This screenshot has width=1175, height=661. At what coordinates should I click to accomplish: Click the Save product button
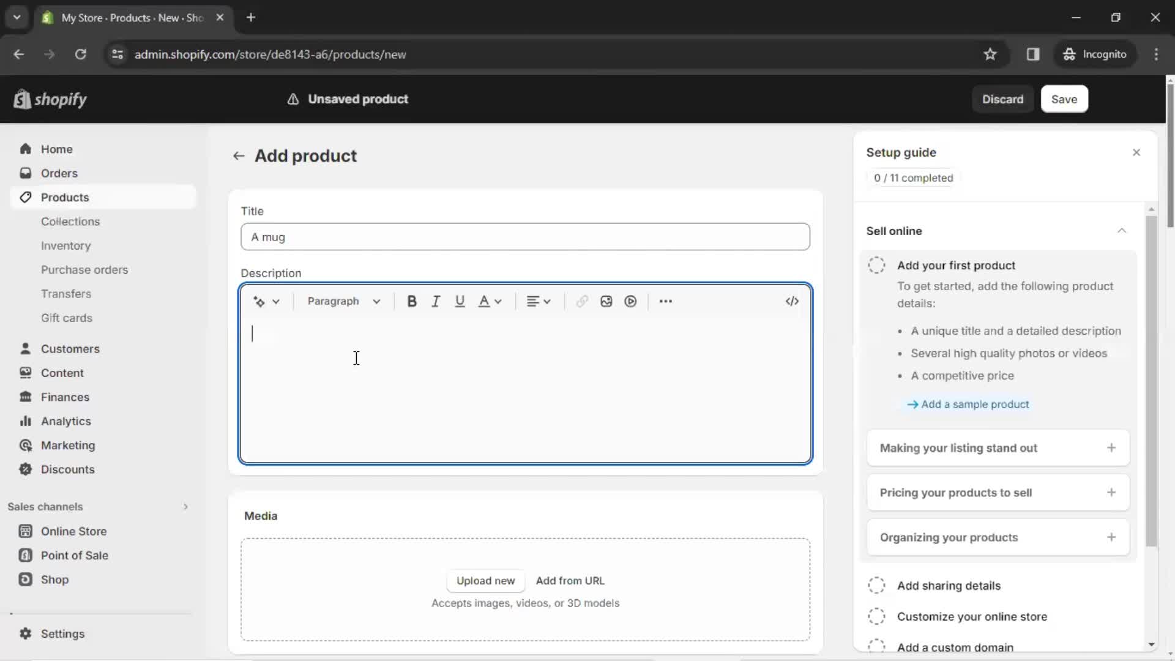(1064, 99)
